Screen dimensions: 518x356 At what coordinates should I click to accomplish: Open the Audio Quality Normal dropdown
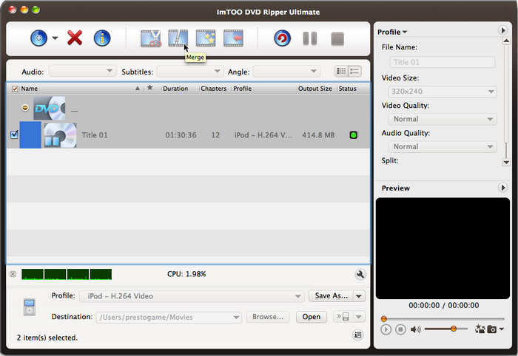[x=443, y=147]
